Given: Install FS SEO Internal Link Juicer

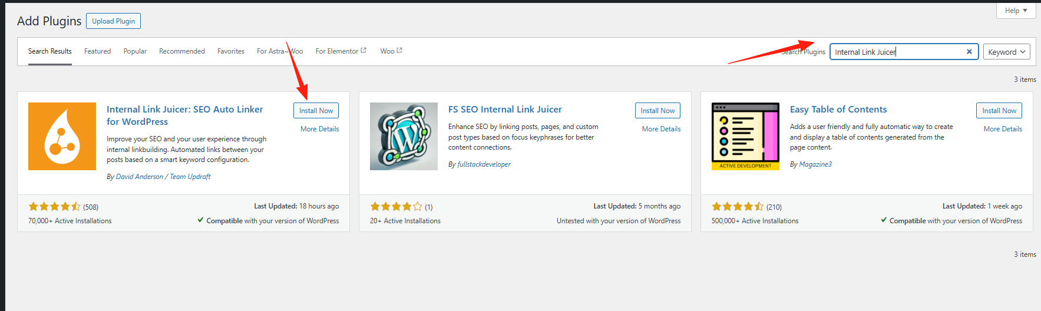Looking at the screenshot, I should [x=657, y=111].
